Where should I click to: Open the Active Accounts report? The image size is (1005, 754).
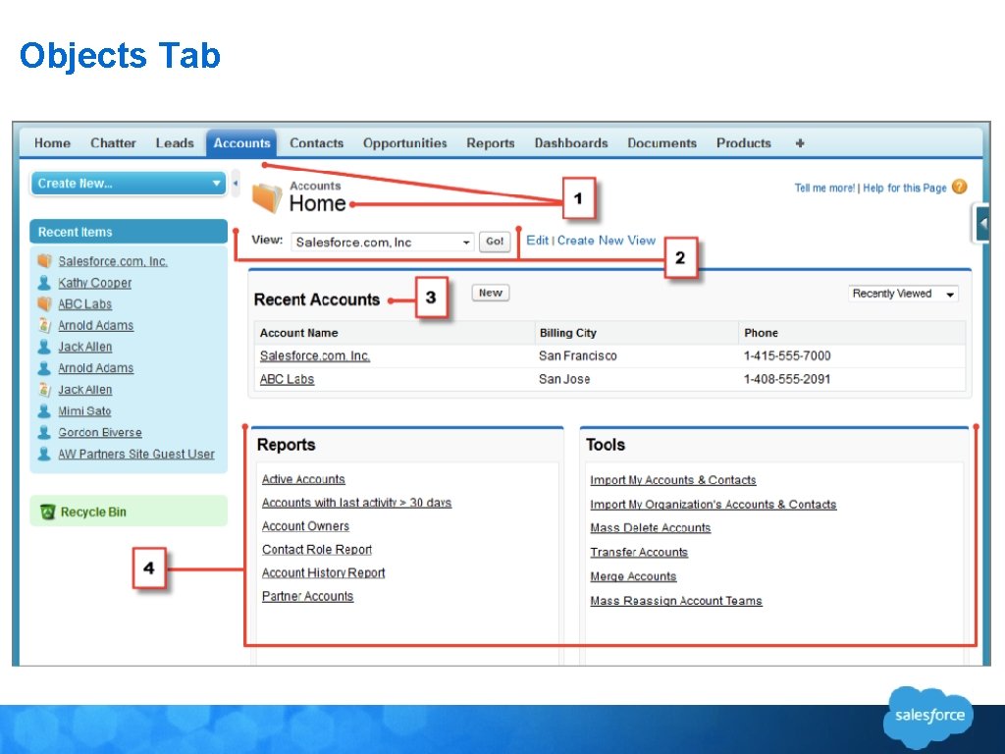coord(303,479)
